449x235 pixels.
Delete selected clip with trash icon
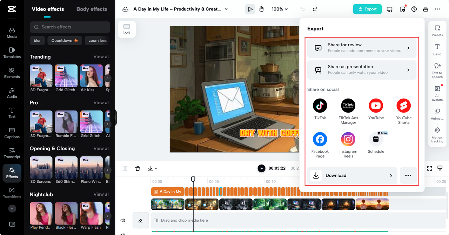138,168
